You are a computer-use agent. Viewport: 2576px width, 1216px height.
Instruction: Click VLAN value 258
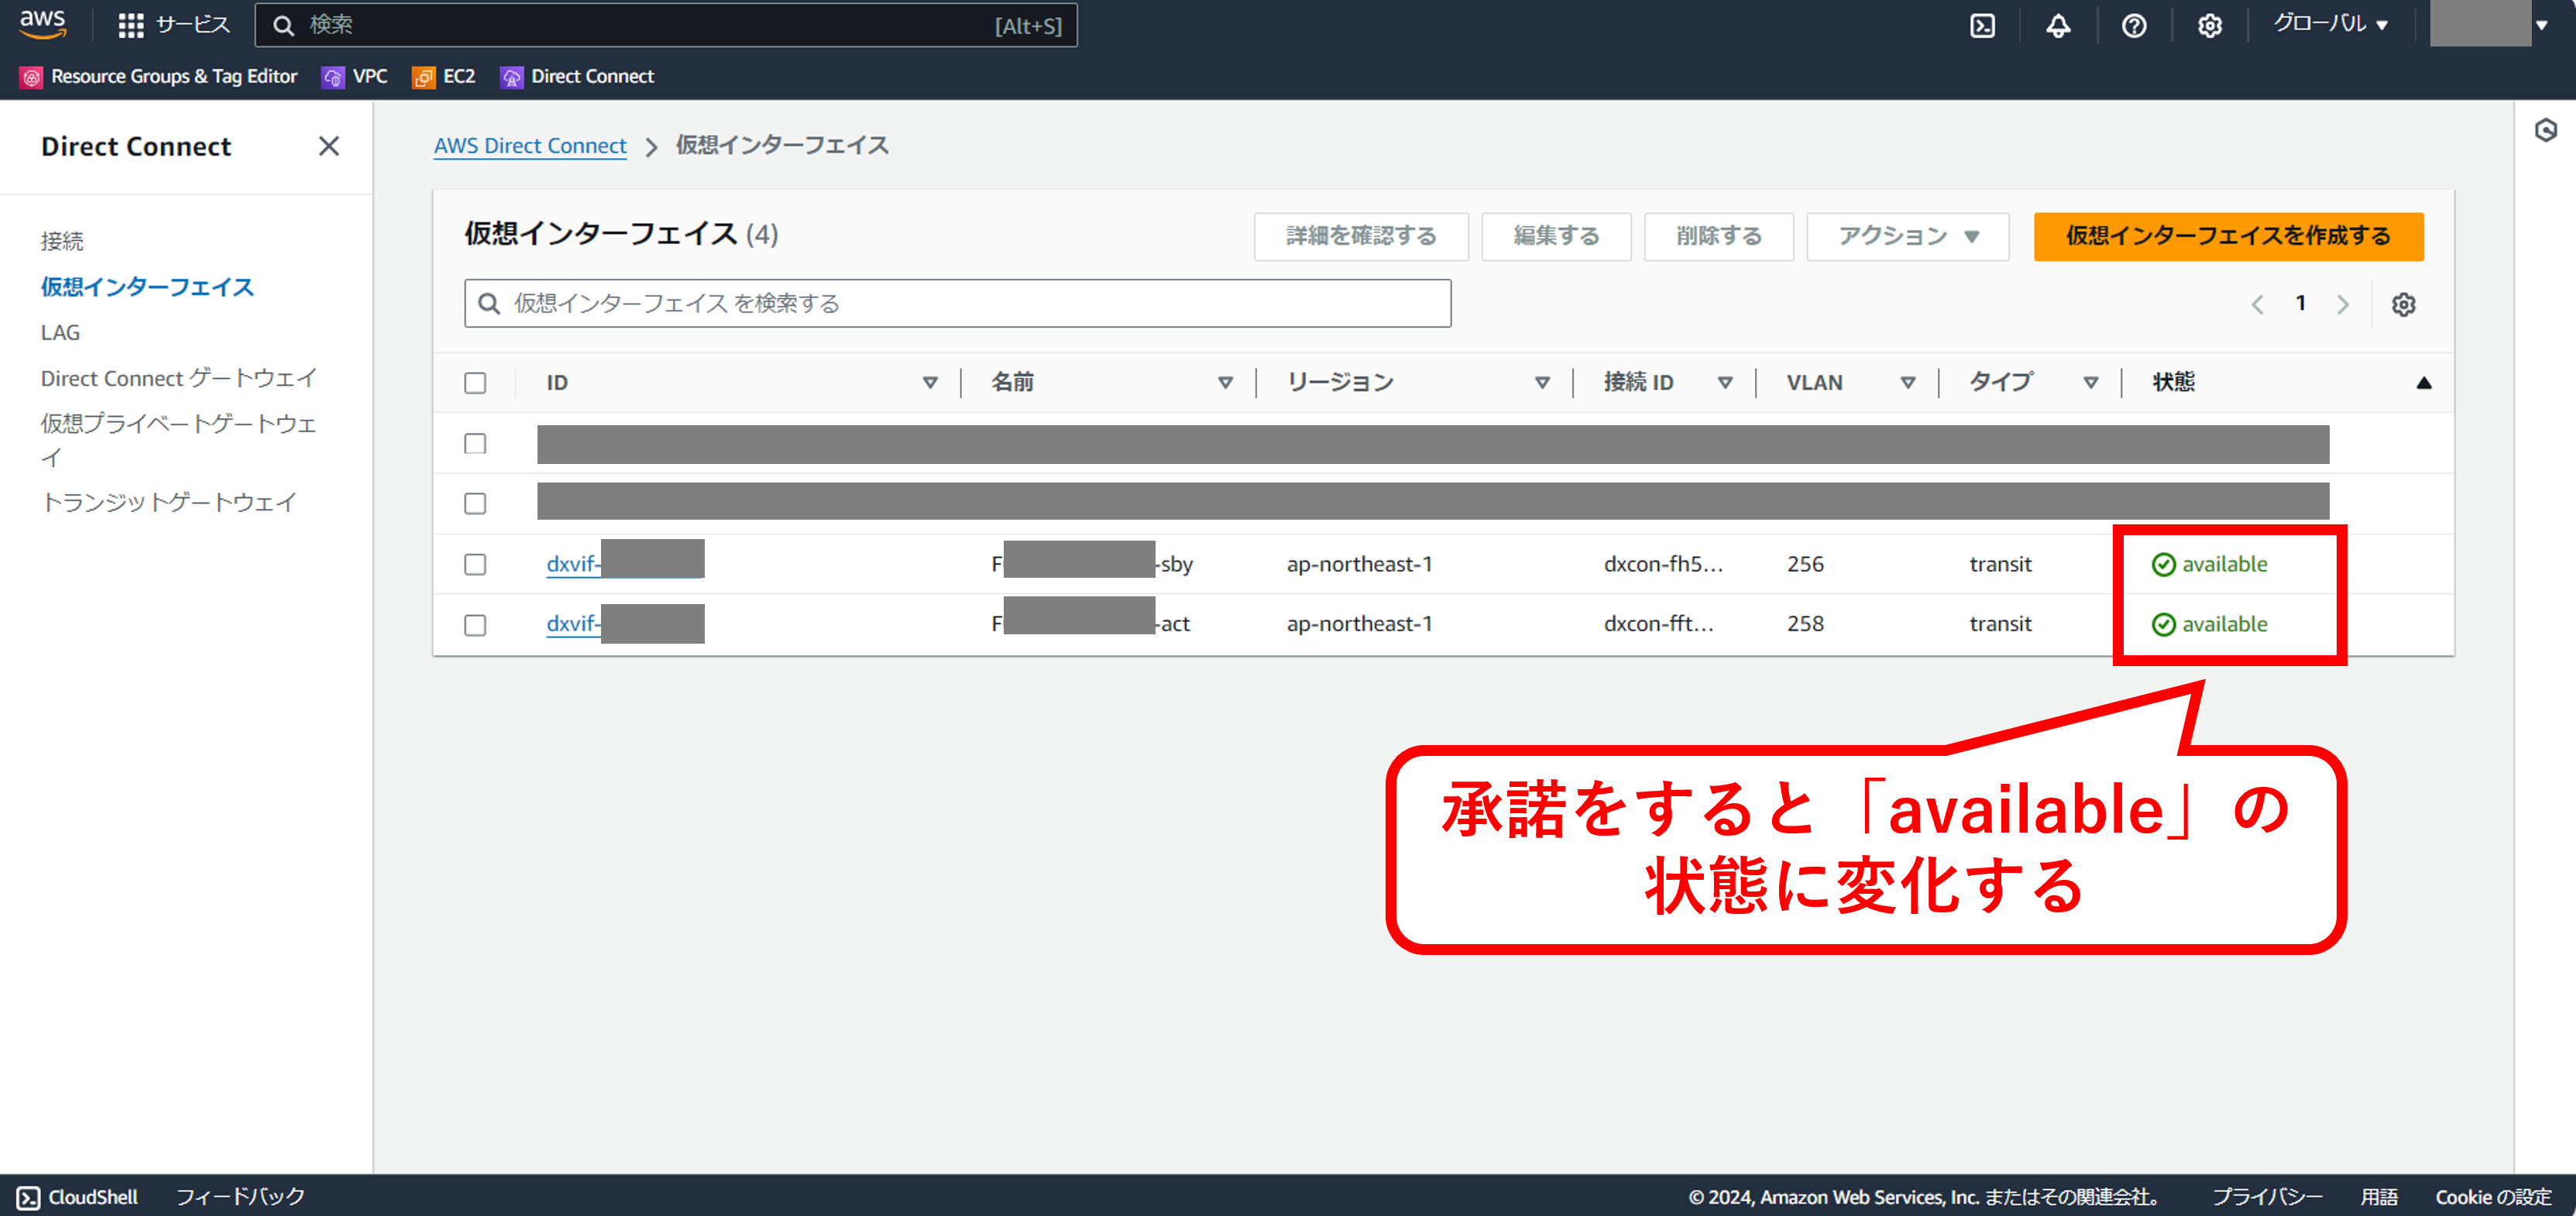point(1805,624)
